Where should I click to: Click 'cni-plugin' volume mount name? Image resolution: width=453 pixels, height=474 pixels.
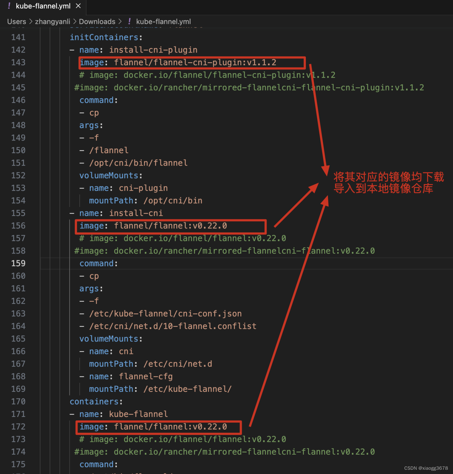(x=143, y=188)
